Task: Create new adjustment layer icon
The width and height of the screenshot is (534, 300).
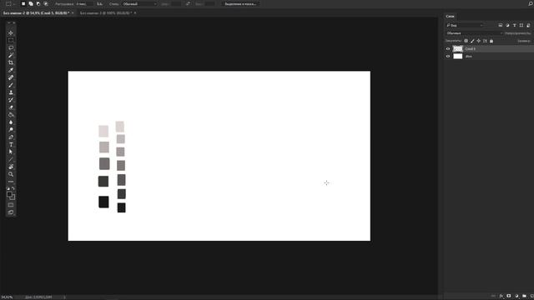Action: point(516,297)
